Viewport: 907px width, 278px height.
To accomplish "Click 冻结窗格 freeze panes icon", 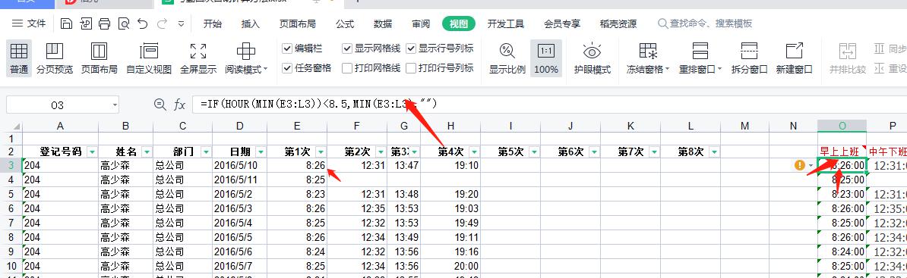I will [x=648, y=52].
